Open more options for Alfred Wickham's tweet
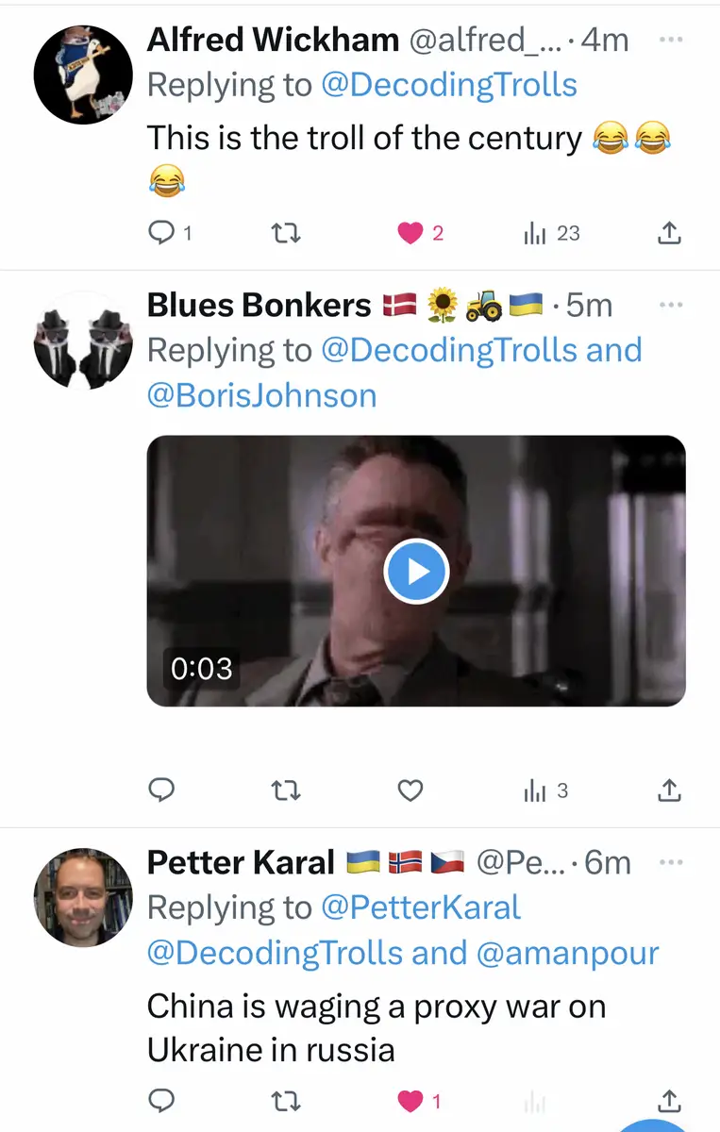720x1132 pixels. (670, 41)
